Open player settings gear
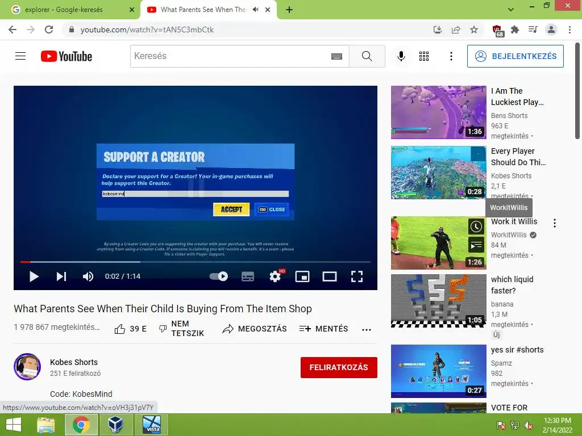This screenshot has height=436, width=582. [275, 276]
